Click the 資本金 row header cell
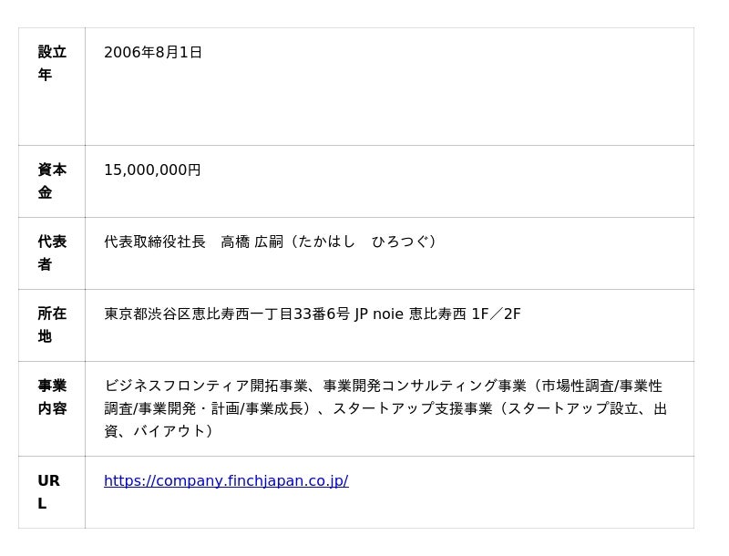The image size is (729, 556). pyautogui.click(x=52, y=181)
